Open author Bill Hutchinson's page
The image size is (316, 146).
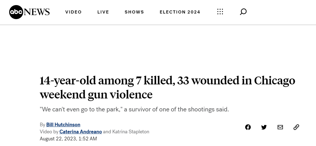(x=63, y=125)
